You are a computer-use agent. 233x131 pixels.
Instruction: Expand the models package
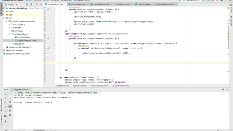point(9,28)
